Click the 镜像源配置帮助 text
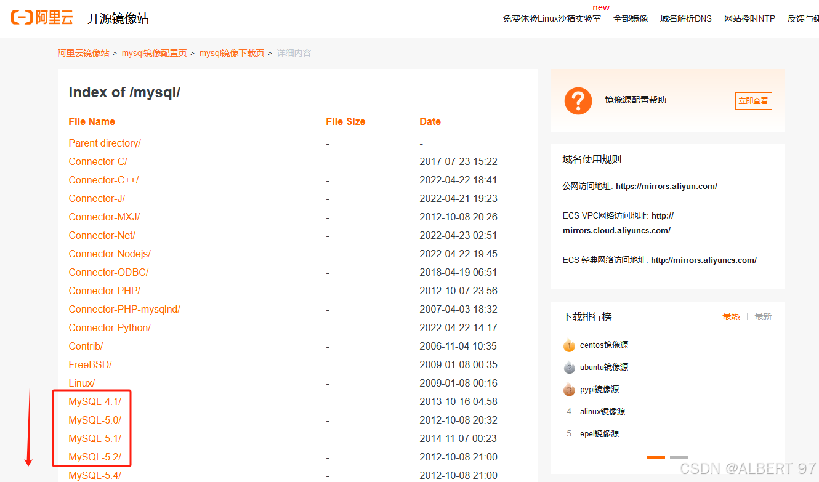 635,100
